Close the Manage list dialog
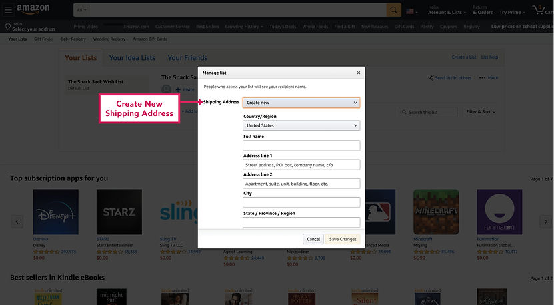 [x=358, y=73]
